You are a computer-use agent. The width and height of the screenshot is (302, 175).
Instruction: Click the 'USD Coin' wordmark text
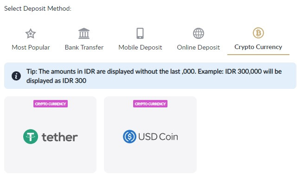[x=158, y=137]
